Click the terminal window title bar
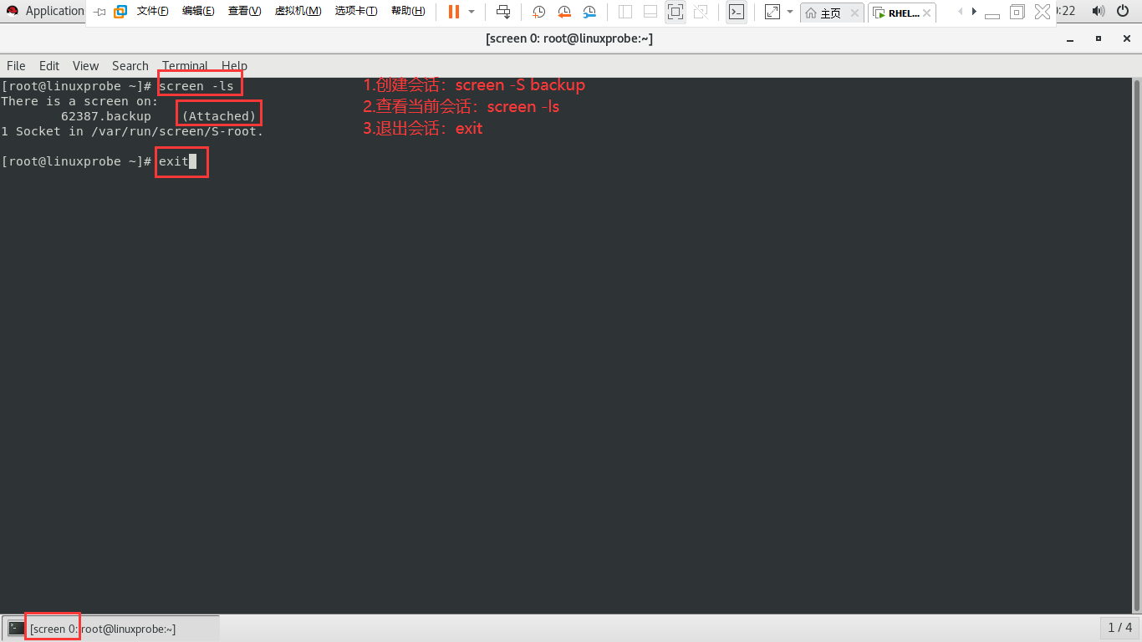 (568, 38)
